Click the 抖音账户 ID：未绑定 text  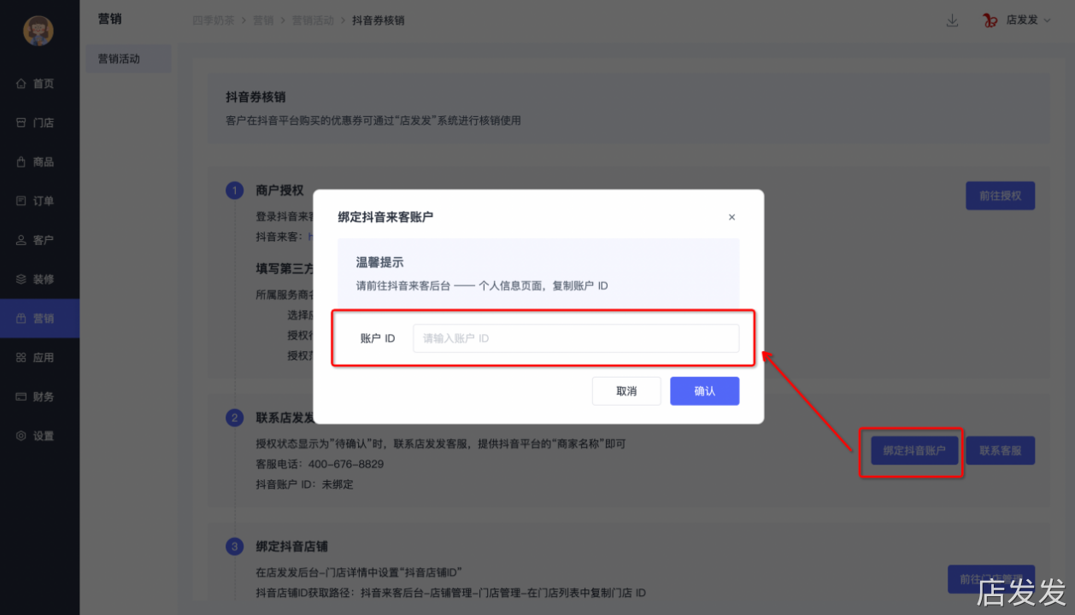coord(304,484)
